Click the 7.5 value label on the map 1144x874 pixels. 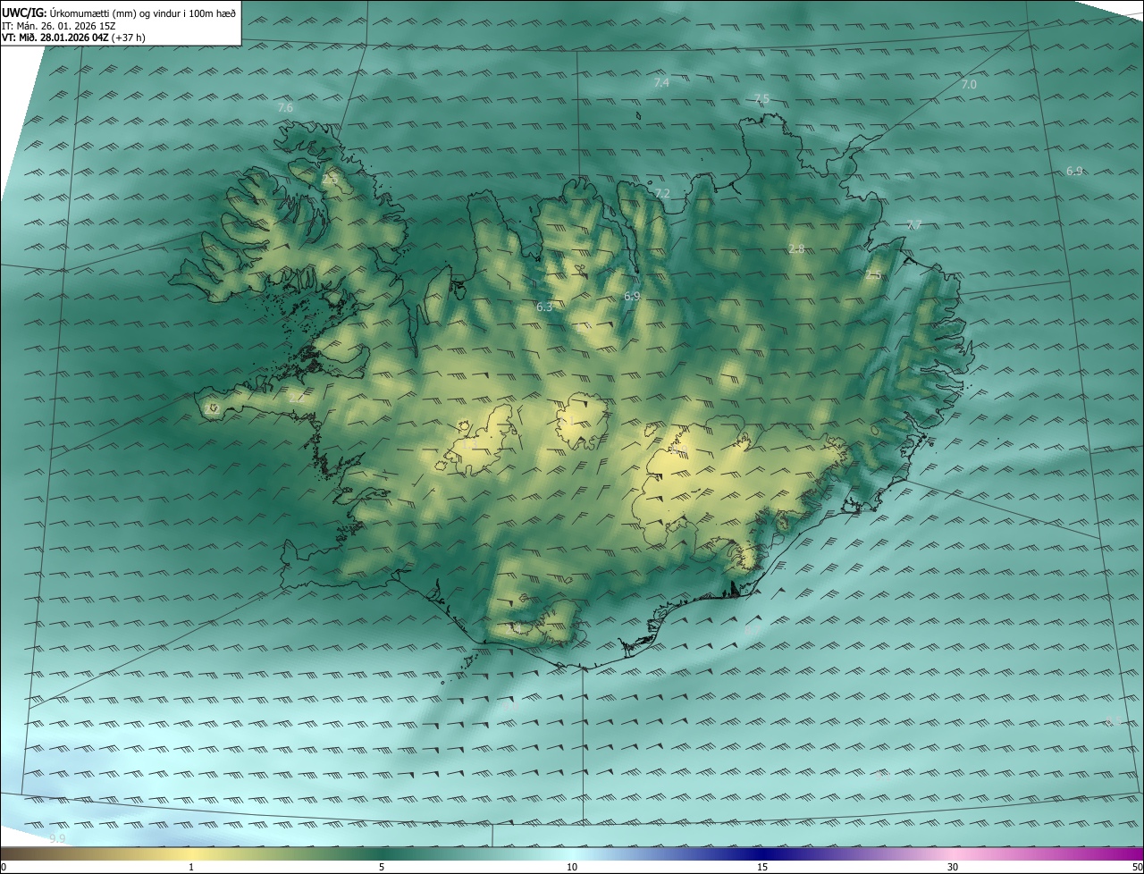[761, 98]
